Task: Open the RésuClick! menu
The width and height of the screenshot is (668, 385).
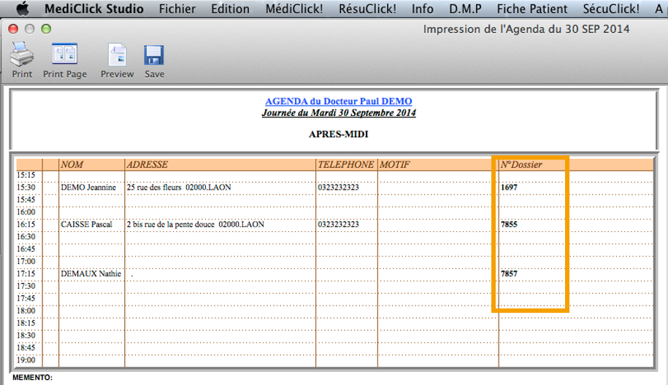Action: click(x=367, y=9)
